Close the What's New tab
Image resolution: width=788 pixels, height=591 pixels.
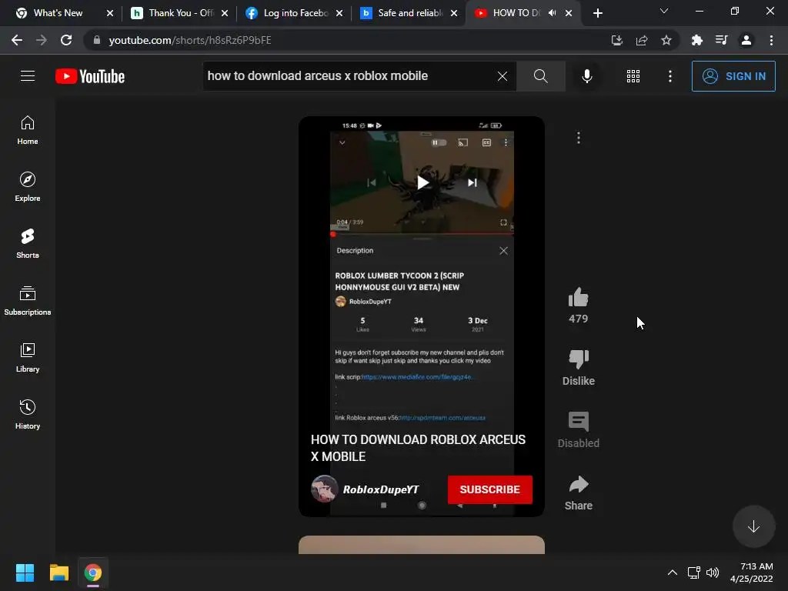110,13
